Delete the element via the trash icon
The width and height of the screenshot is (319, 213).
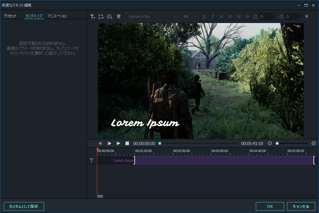tap(119, 16)
